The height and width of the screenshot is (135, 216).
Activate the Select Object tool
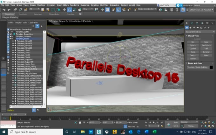[x=43, y=10]
